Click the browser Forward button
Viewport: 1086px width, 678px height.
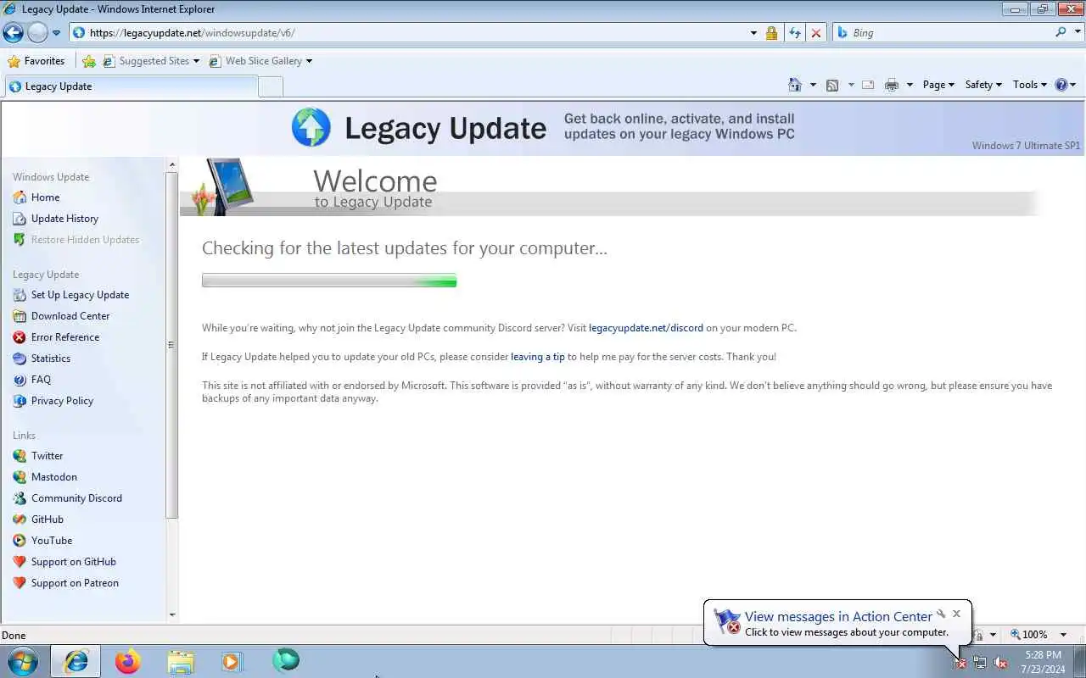tap(37, 33)
